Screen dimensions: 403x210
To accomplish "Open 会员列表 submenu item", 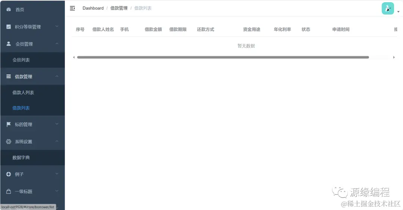I will [32, 60].
